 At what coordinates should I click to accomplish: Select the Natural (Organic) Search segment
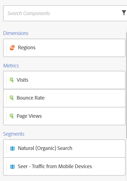(x=64, y=149)
